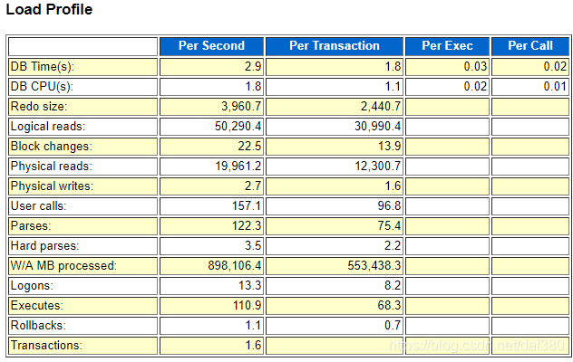Click the Rollbacks row label

click(38, 325)
